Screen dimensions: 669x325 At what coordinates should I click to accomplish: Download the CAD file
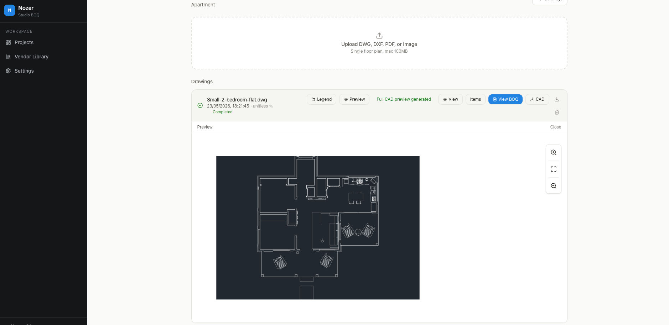tap(537, 99)
